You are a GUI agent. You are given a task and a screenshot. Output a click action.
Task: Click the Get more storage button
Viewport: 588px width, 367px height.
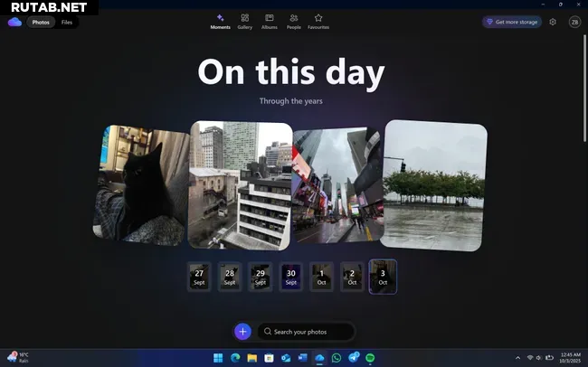click(x=512, y=22)
